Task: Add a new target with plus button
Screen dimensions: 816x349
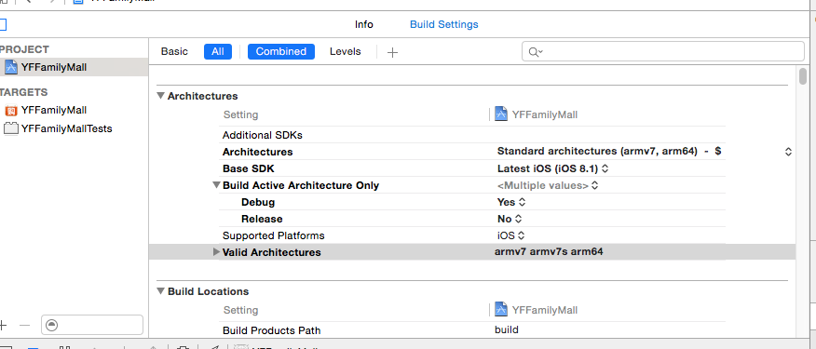Action: 3,325
